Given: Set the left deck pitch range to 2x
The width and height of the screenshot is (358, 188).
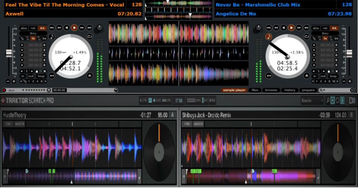Looking at the screenshot, I should pos(44,38).
